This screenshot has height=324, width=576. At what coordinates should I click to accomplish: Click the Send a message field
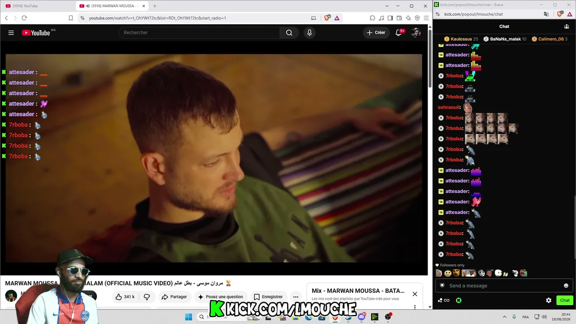point(504,286)
